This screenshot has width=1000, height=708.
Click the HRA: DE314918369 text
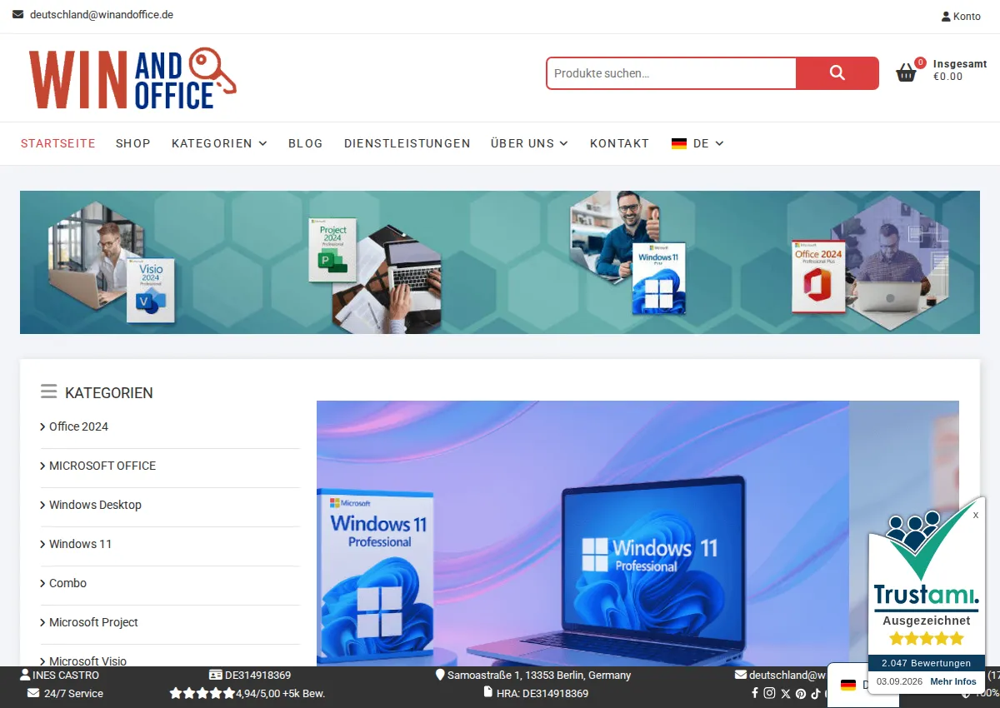tap(542, 693)
